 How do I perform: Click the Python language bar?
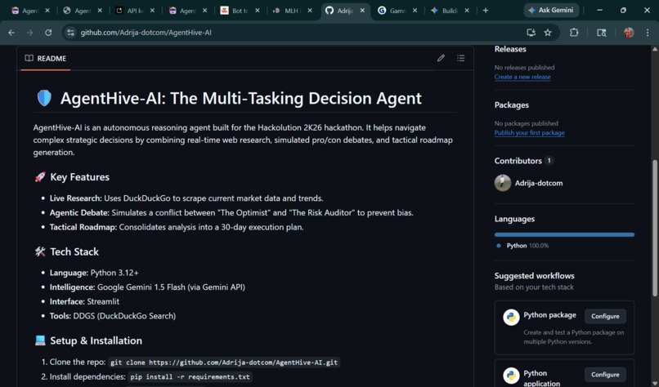[x=564, y=234]
